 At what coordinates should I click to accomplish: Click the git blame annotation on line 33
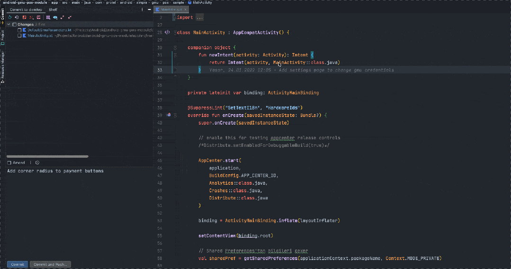point(302,70)
